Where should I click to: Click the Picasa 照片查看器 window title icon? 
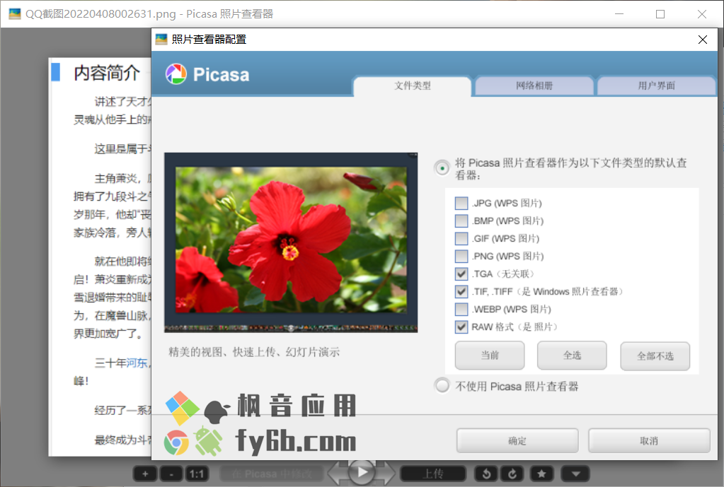[15, 14]
